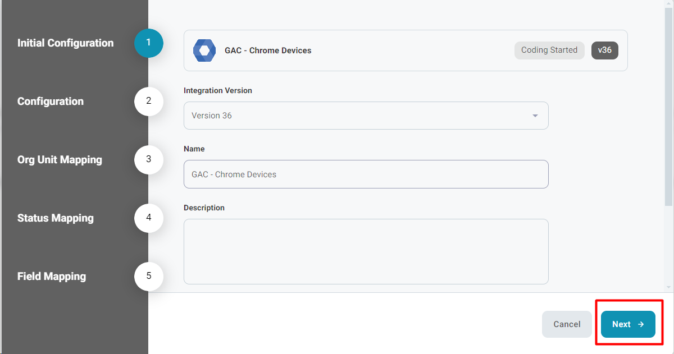The height and width of the screenshot is (354, 674).
Task: Click the scrollbar up arrow
Action: point(668,3)
